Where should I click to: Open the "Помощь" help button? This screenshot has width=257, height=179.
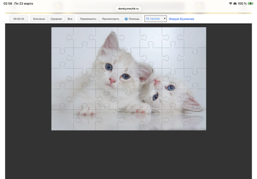[x=132, y=19]
